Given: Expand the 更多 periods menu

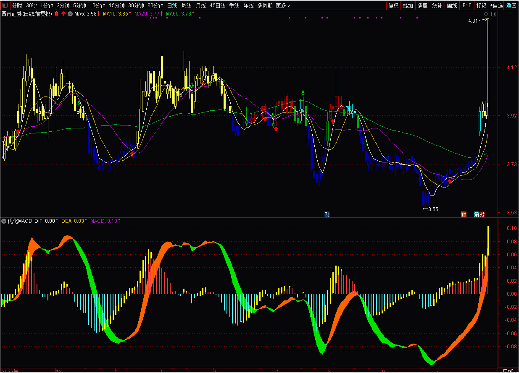Looking at the screenshot, I should [x=283, y=6].
